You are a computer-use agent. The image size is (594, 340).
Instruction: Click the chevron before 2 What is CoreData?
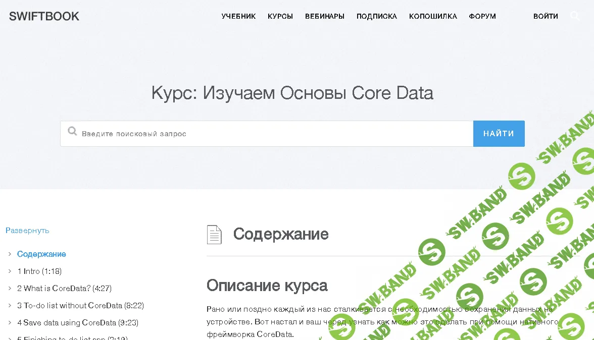pos(9,289)
